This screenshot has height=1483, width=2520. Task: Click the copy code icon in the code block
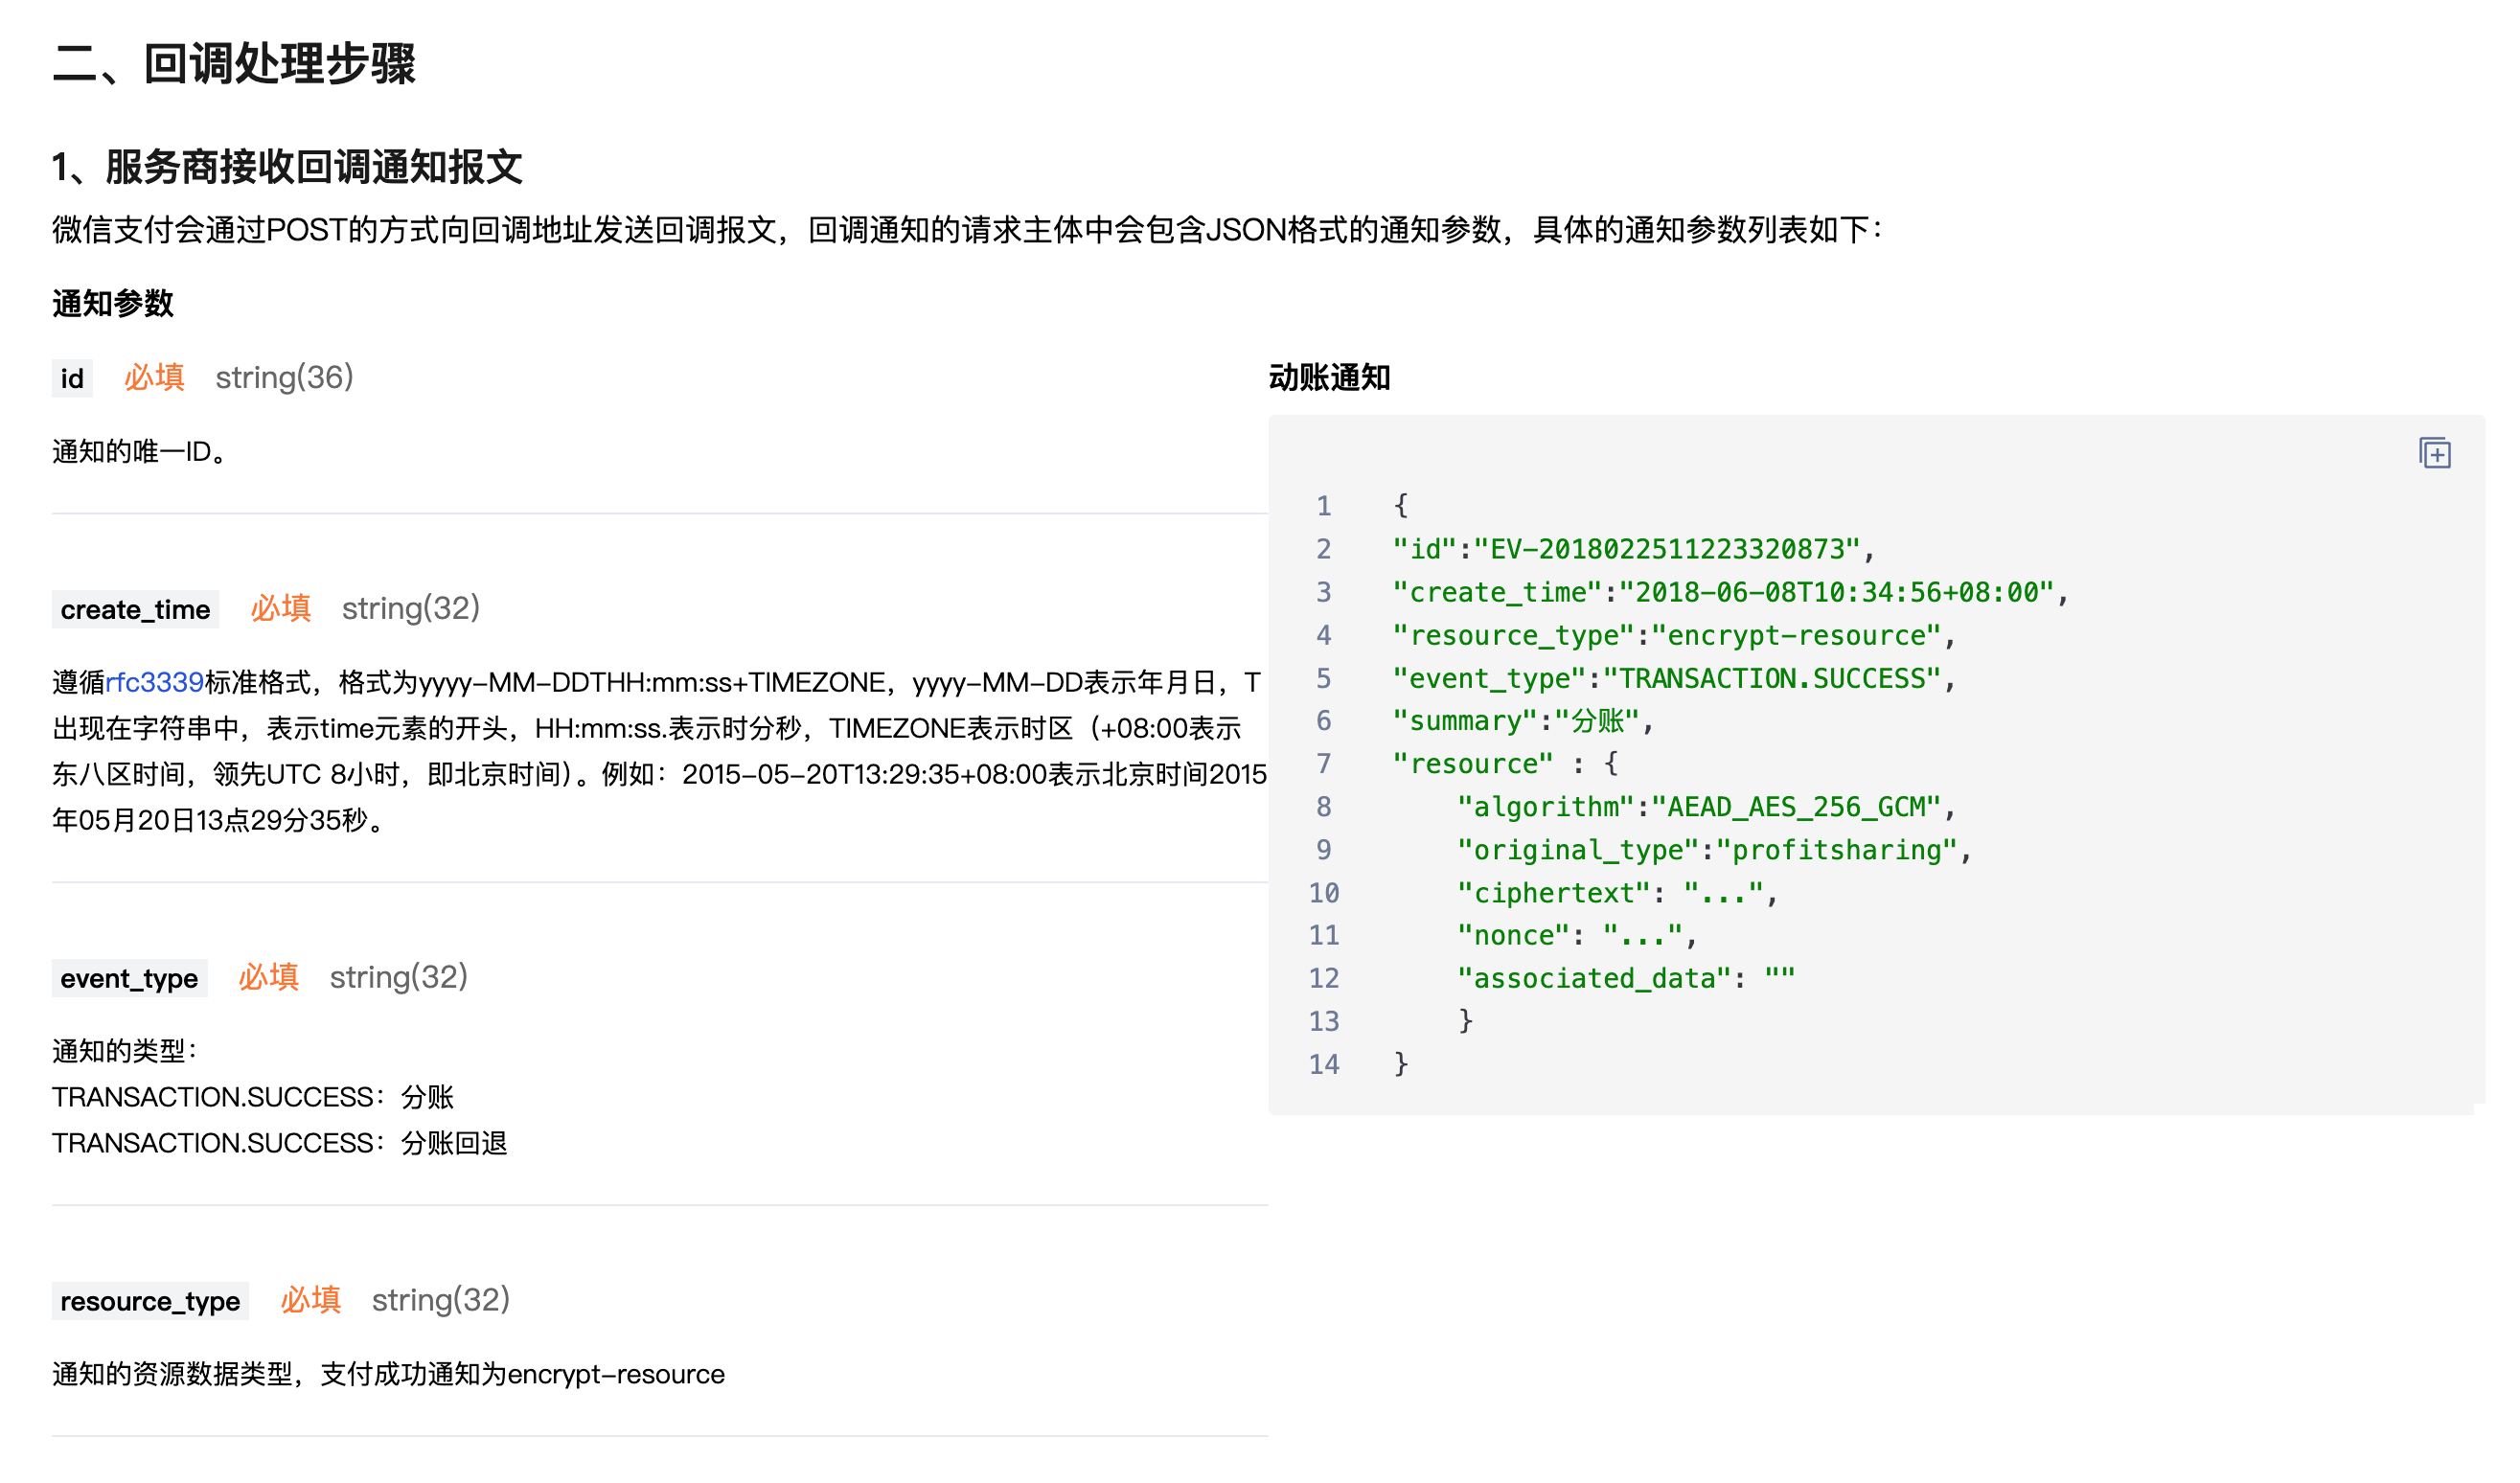(x=2433, y=453)
